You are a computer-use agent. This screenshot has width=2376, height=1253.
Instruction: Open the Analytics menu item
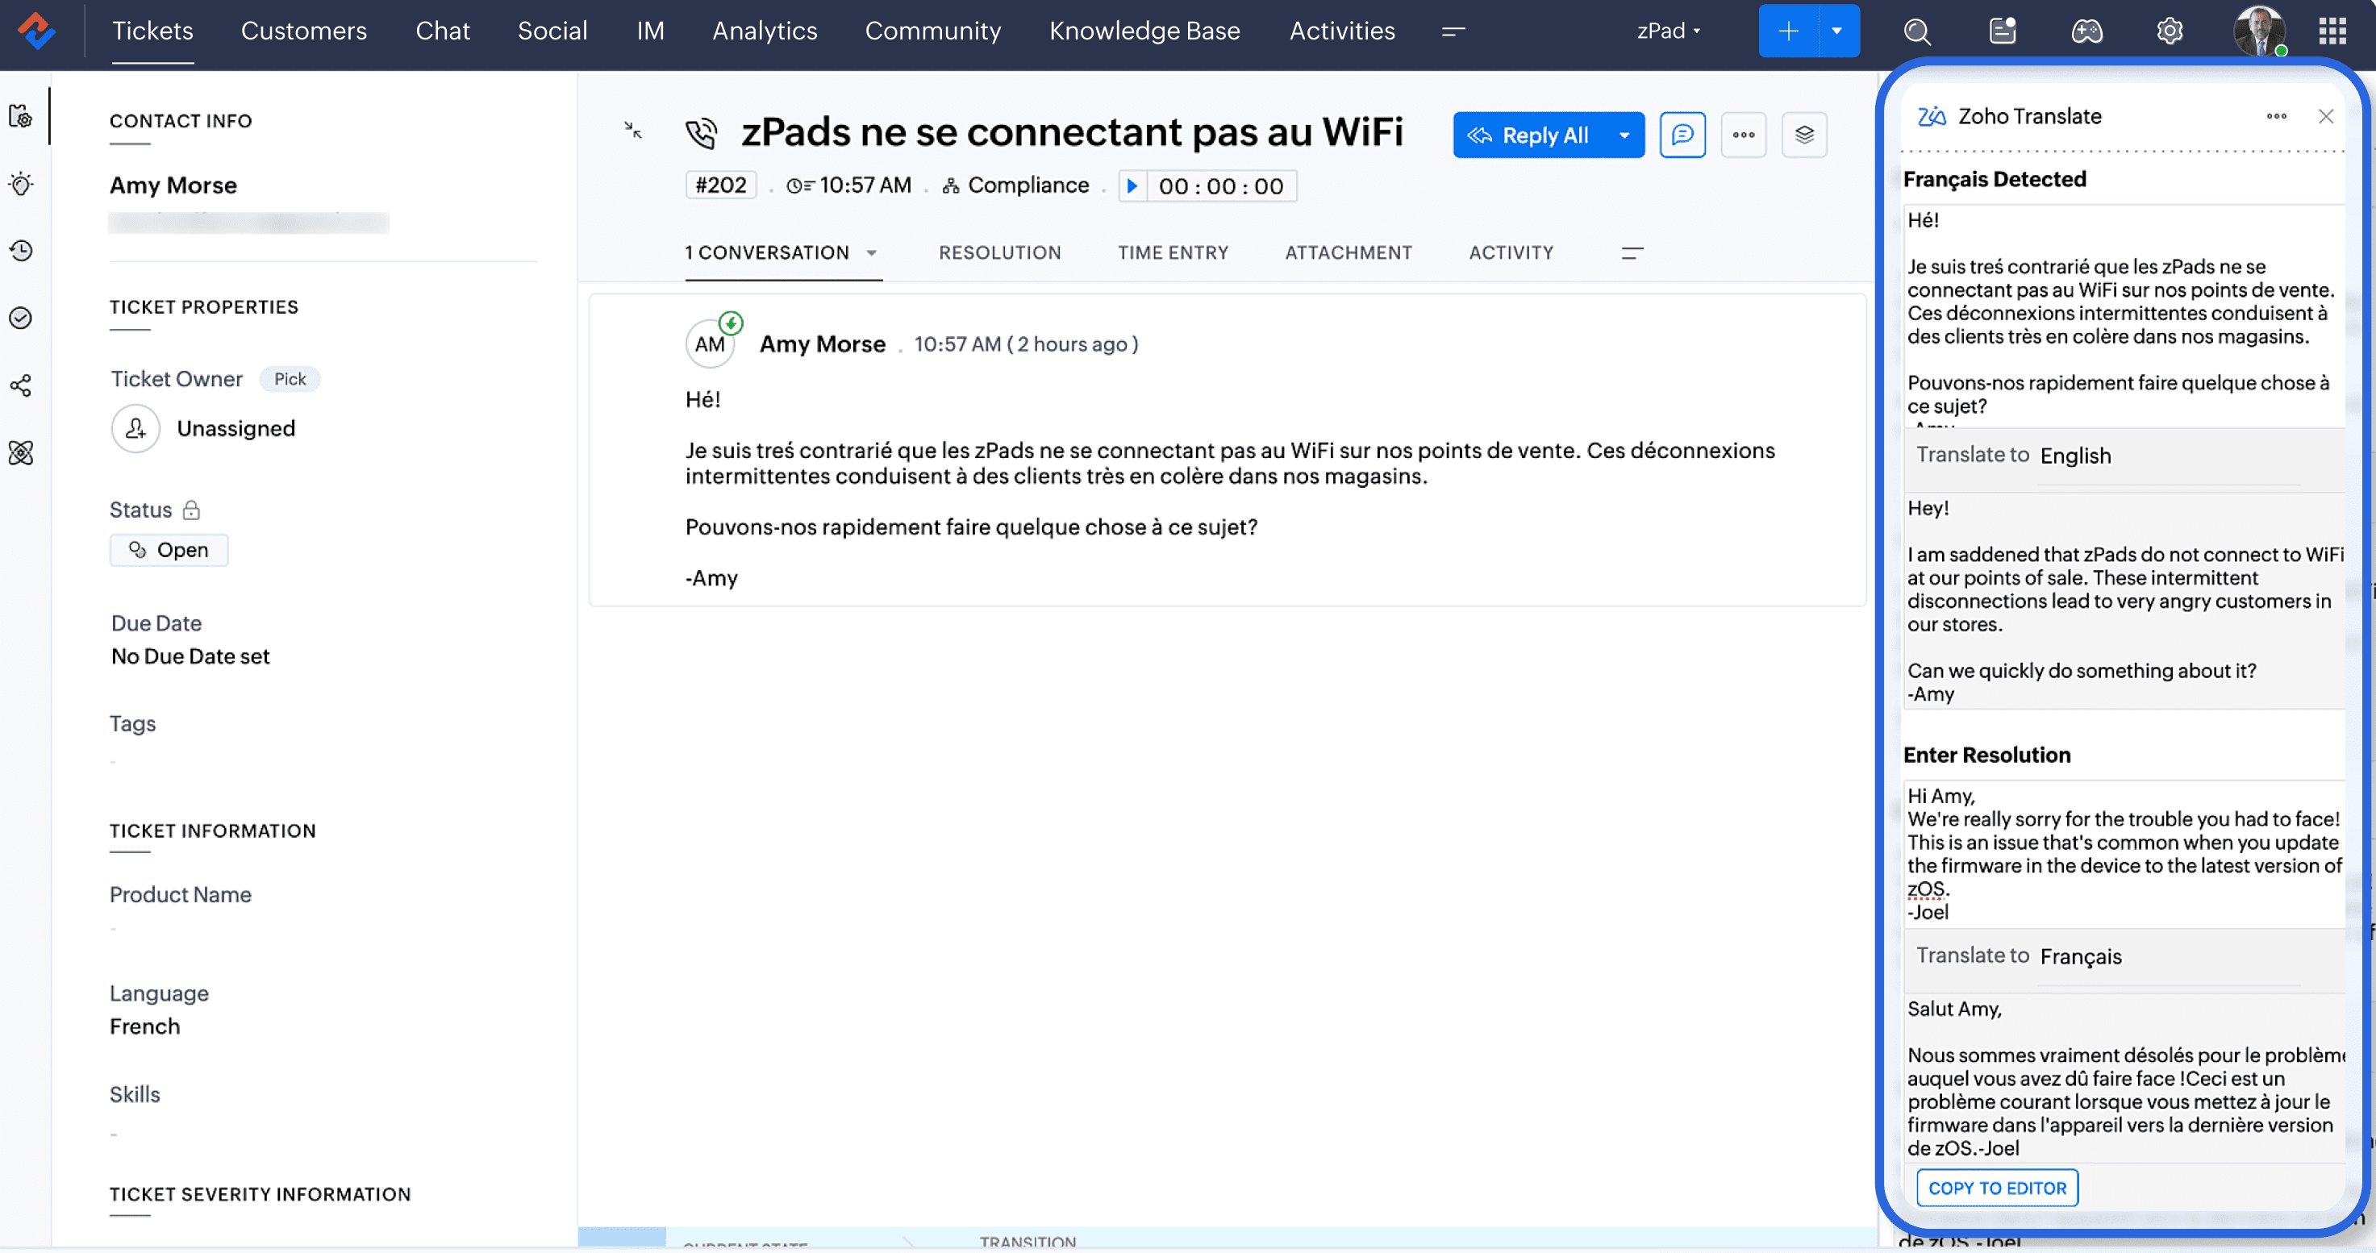765,31
